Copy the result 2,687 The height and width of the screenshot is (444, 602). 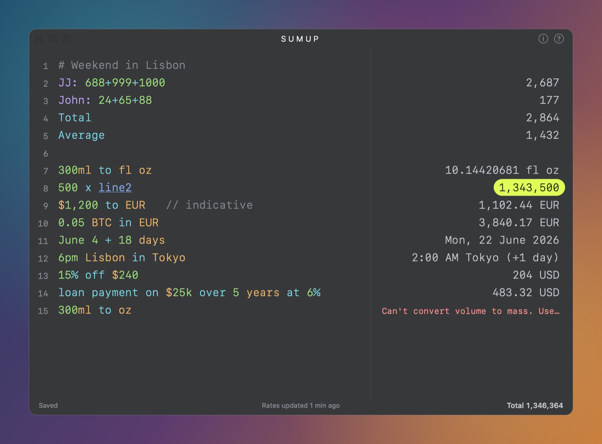point(543,83)
